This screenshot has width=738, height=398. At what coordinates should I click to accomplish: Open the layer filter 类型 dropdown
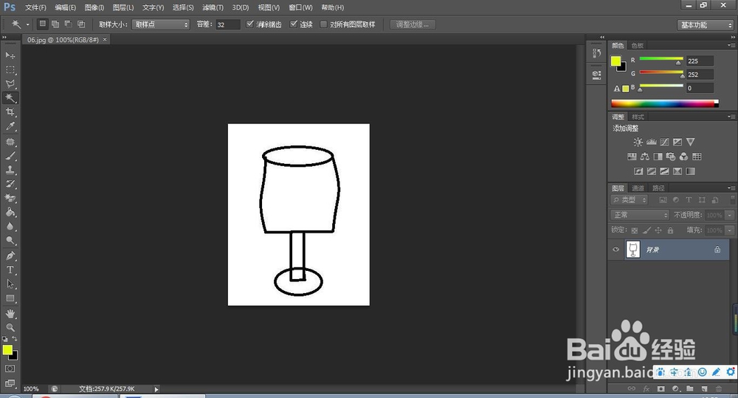[x=630, y=200]
